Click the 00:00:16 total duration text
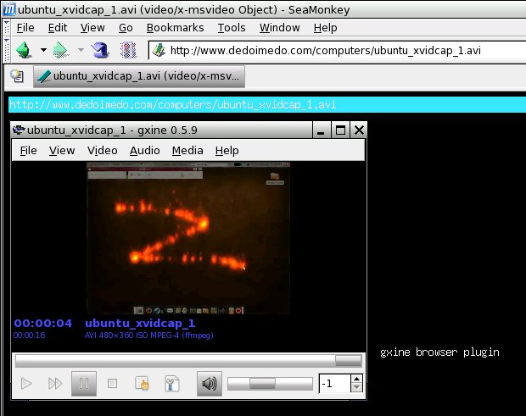 (29, 336)
